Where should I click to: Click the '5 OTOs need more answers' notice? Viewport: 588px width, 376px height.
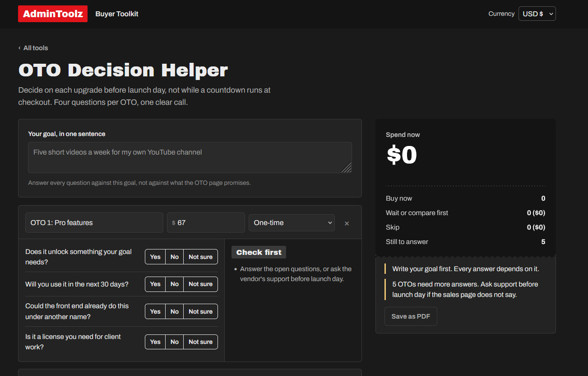point(465,289)
